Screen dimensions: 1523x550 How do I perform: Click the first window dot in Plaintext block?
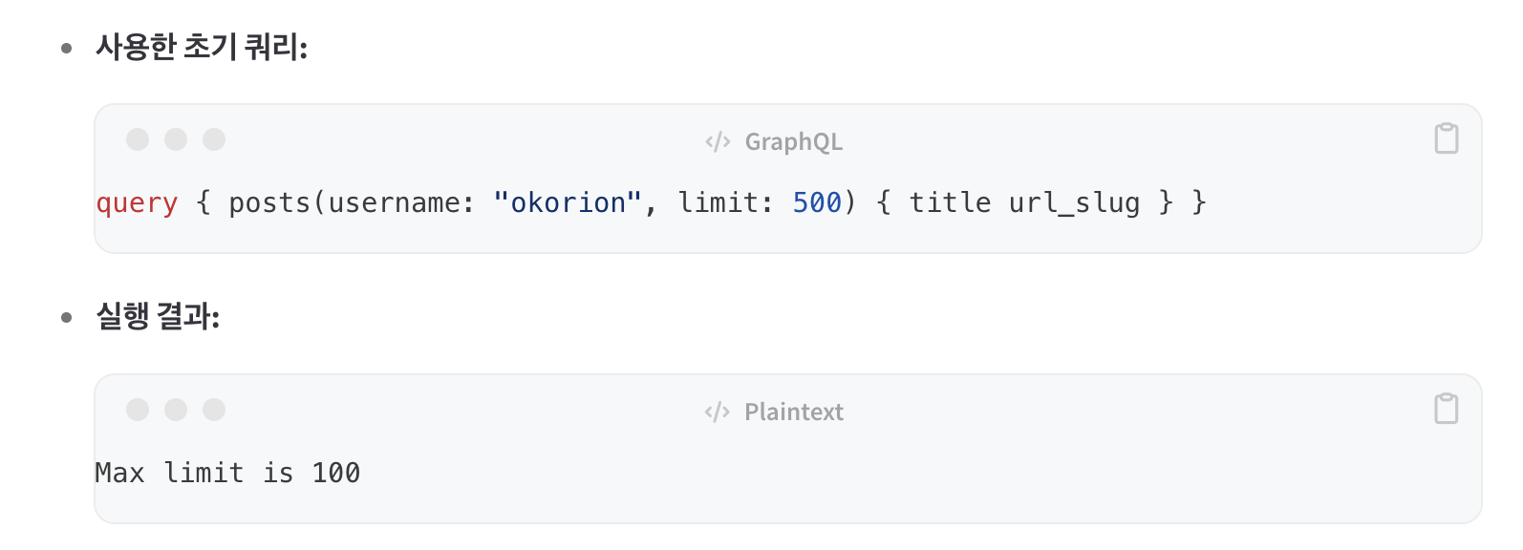pos(138,410)
